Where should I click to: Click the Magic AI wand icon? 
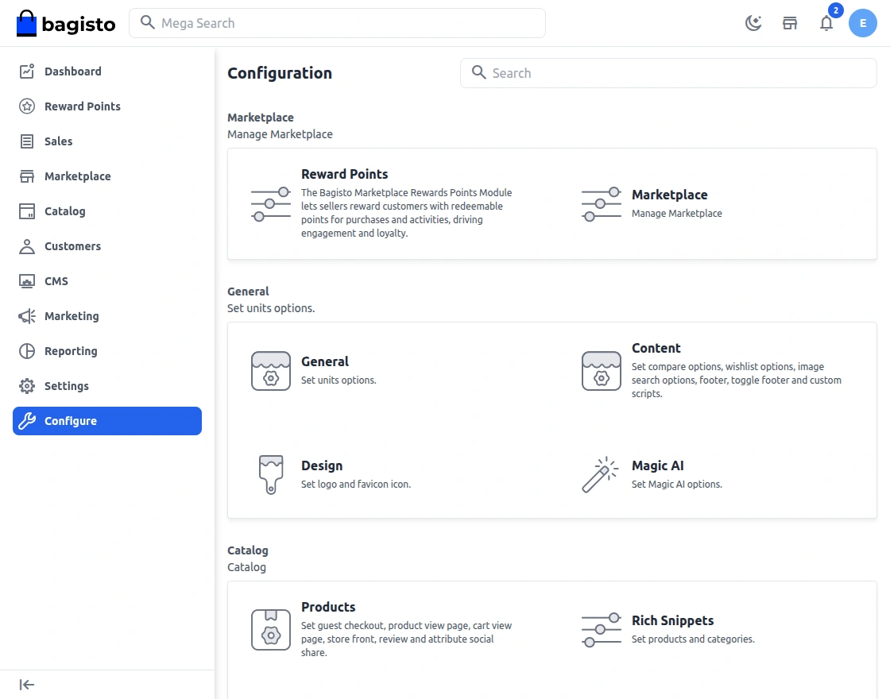pyautogui.click(x=601, y=475)
